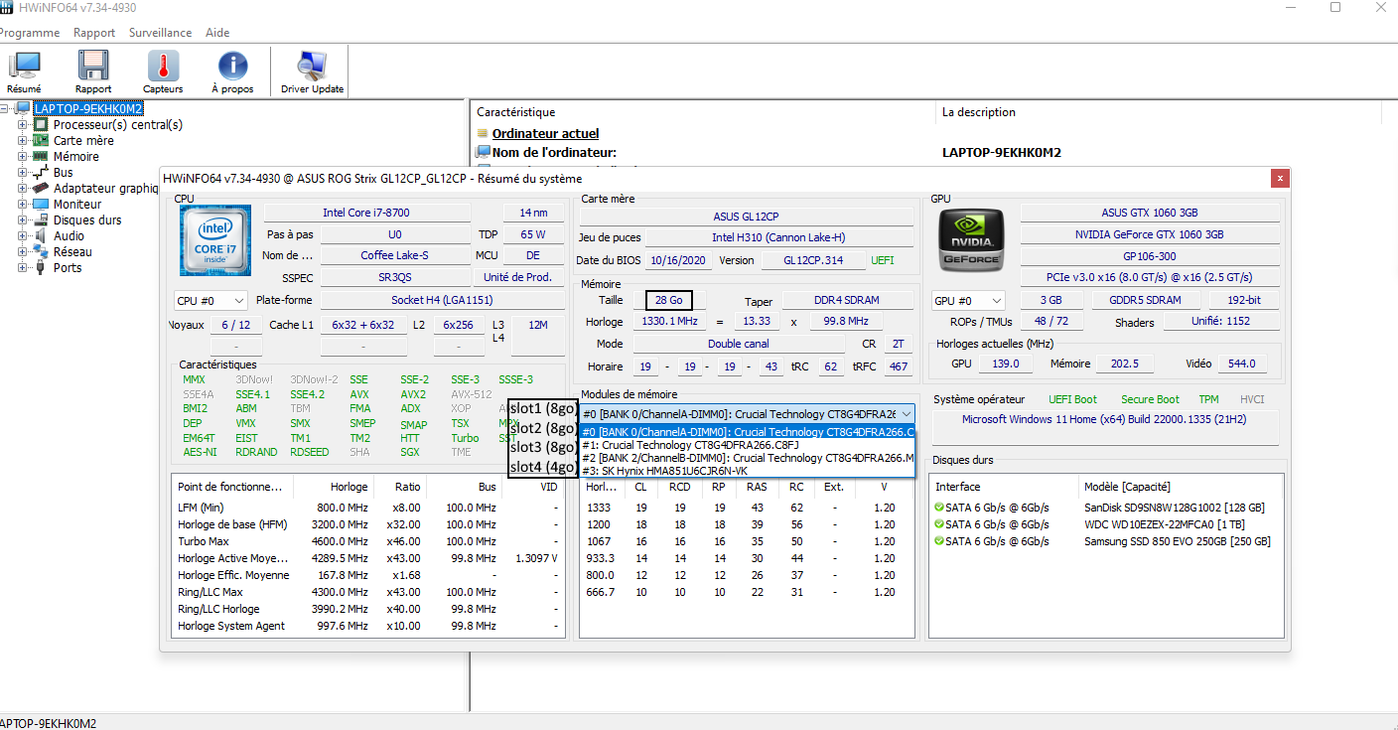Expand the Bus tree node
The width and height of the screenshot is (1398, 730).
pyautogui.click(x=23, y=173)
